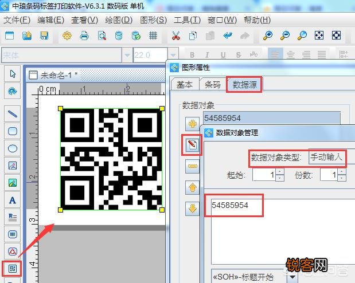Click the Zoom In magnifier icon
355x283 pixels.
point(268,36)
